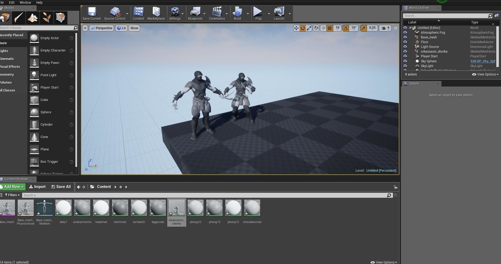The height and width of the screenshot is (264, 501).
Task: Open the Geometry Editing mode cube icon
Action: click(x=60, y=18)
